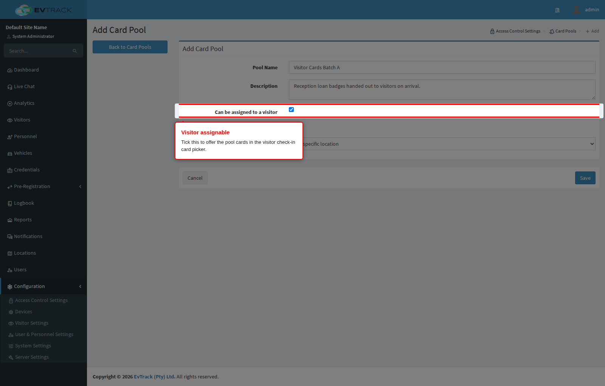Image resolution: width=605 pixels, height=386 pixels.
Task: Open Analytics via its icon
Action: 10,104
